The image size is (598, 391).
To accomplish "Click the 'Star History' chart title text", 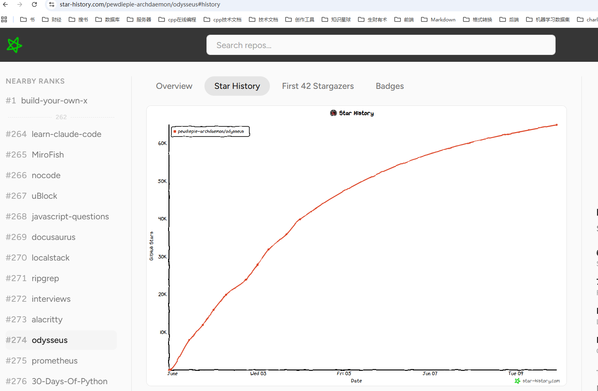I will [x=356, y=113].
